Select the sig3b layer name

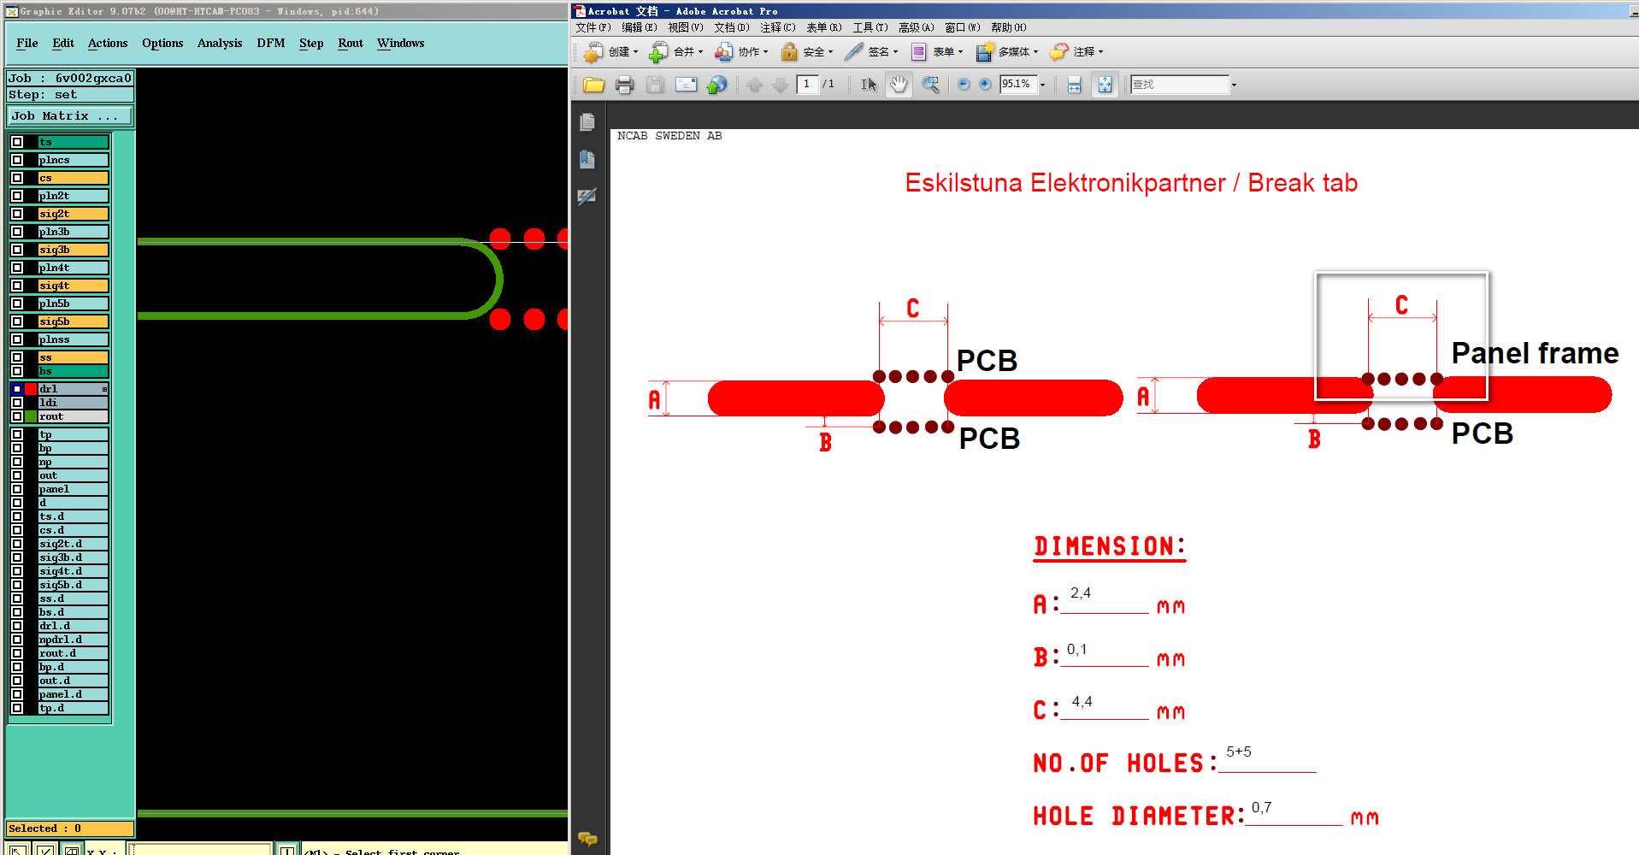[x=74, y=250]
